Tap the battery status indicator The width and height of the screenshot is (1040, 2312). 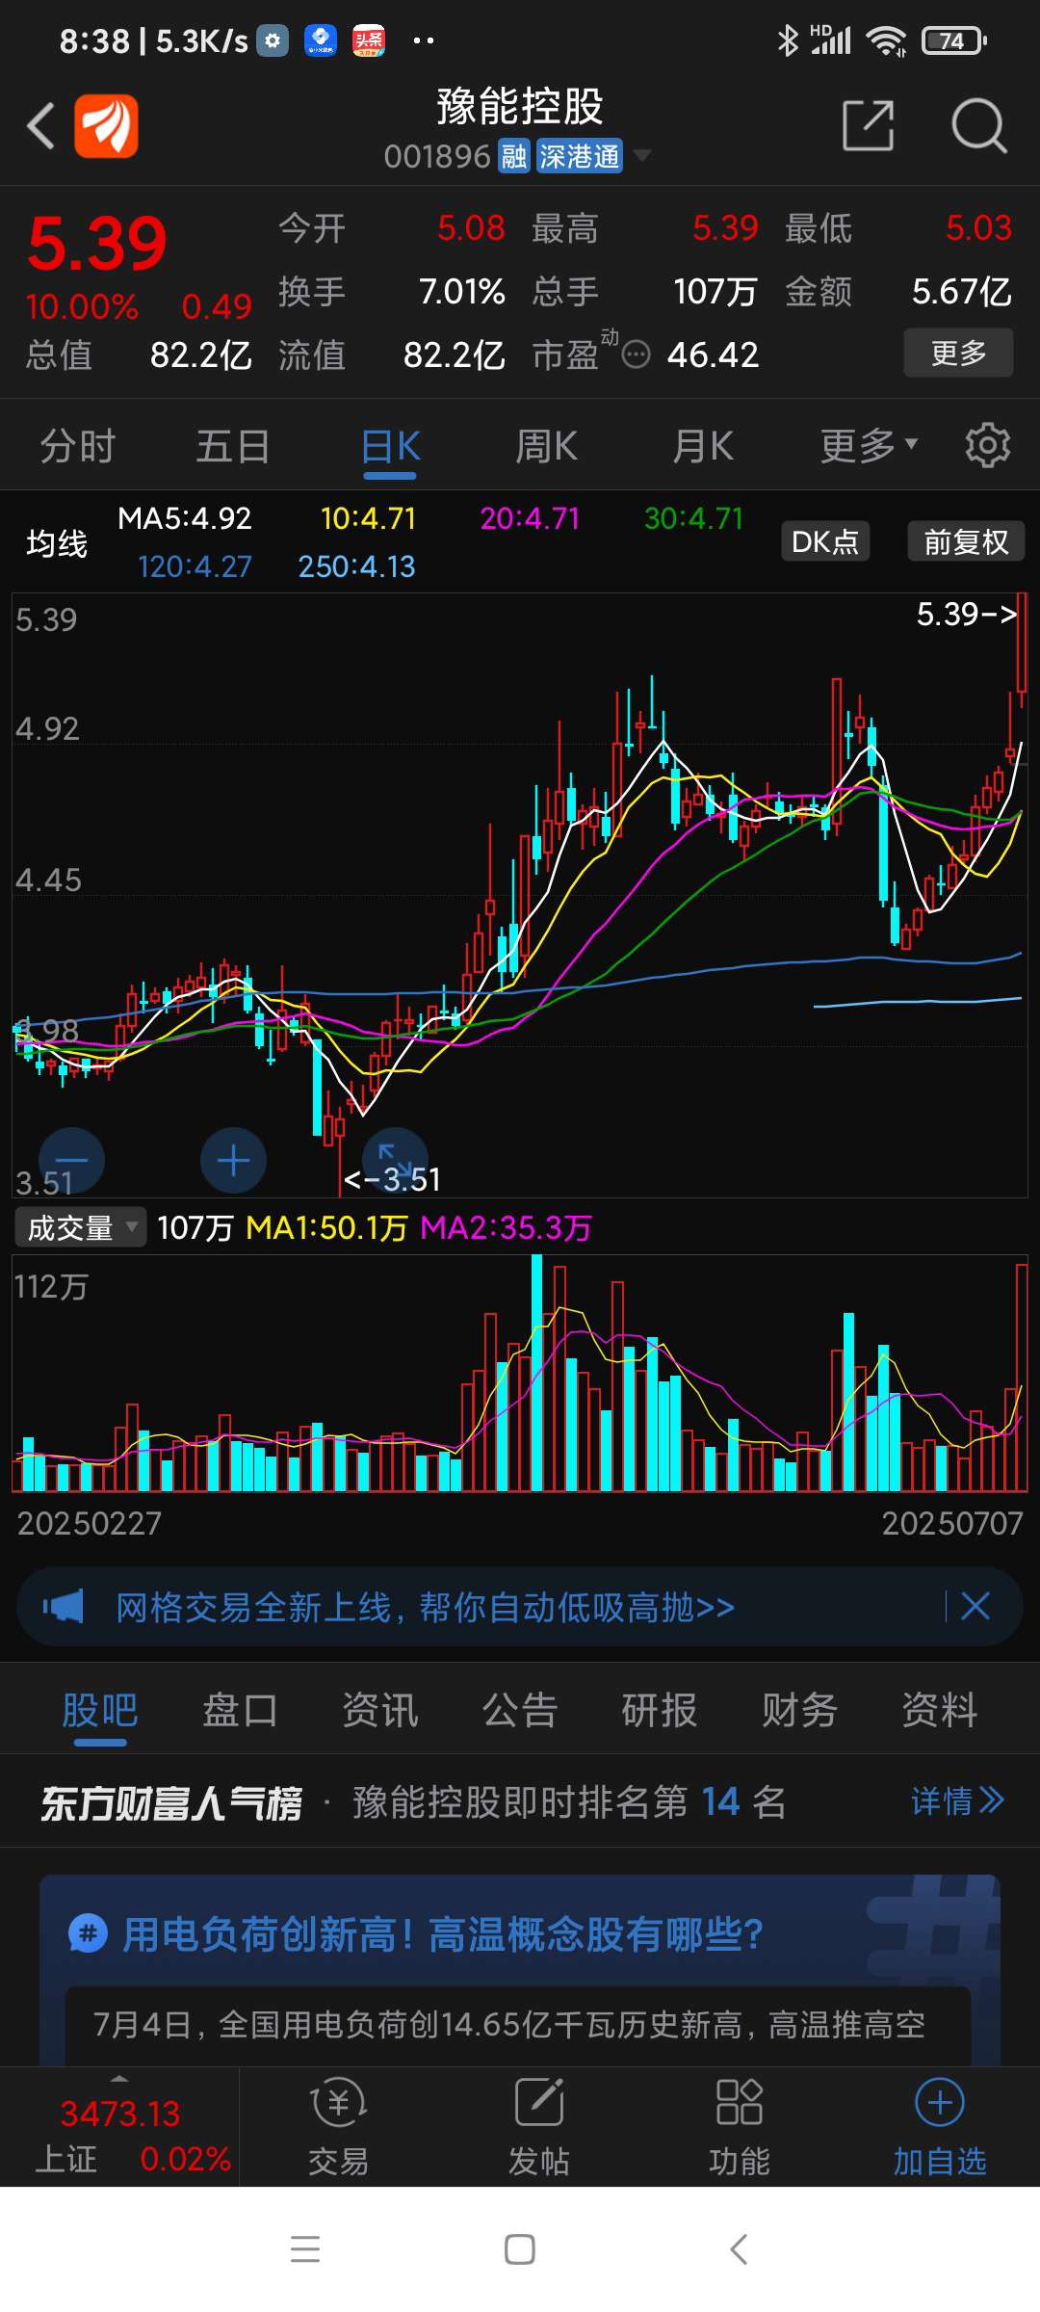click(x=953, y=40)
